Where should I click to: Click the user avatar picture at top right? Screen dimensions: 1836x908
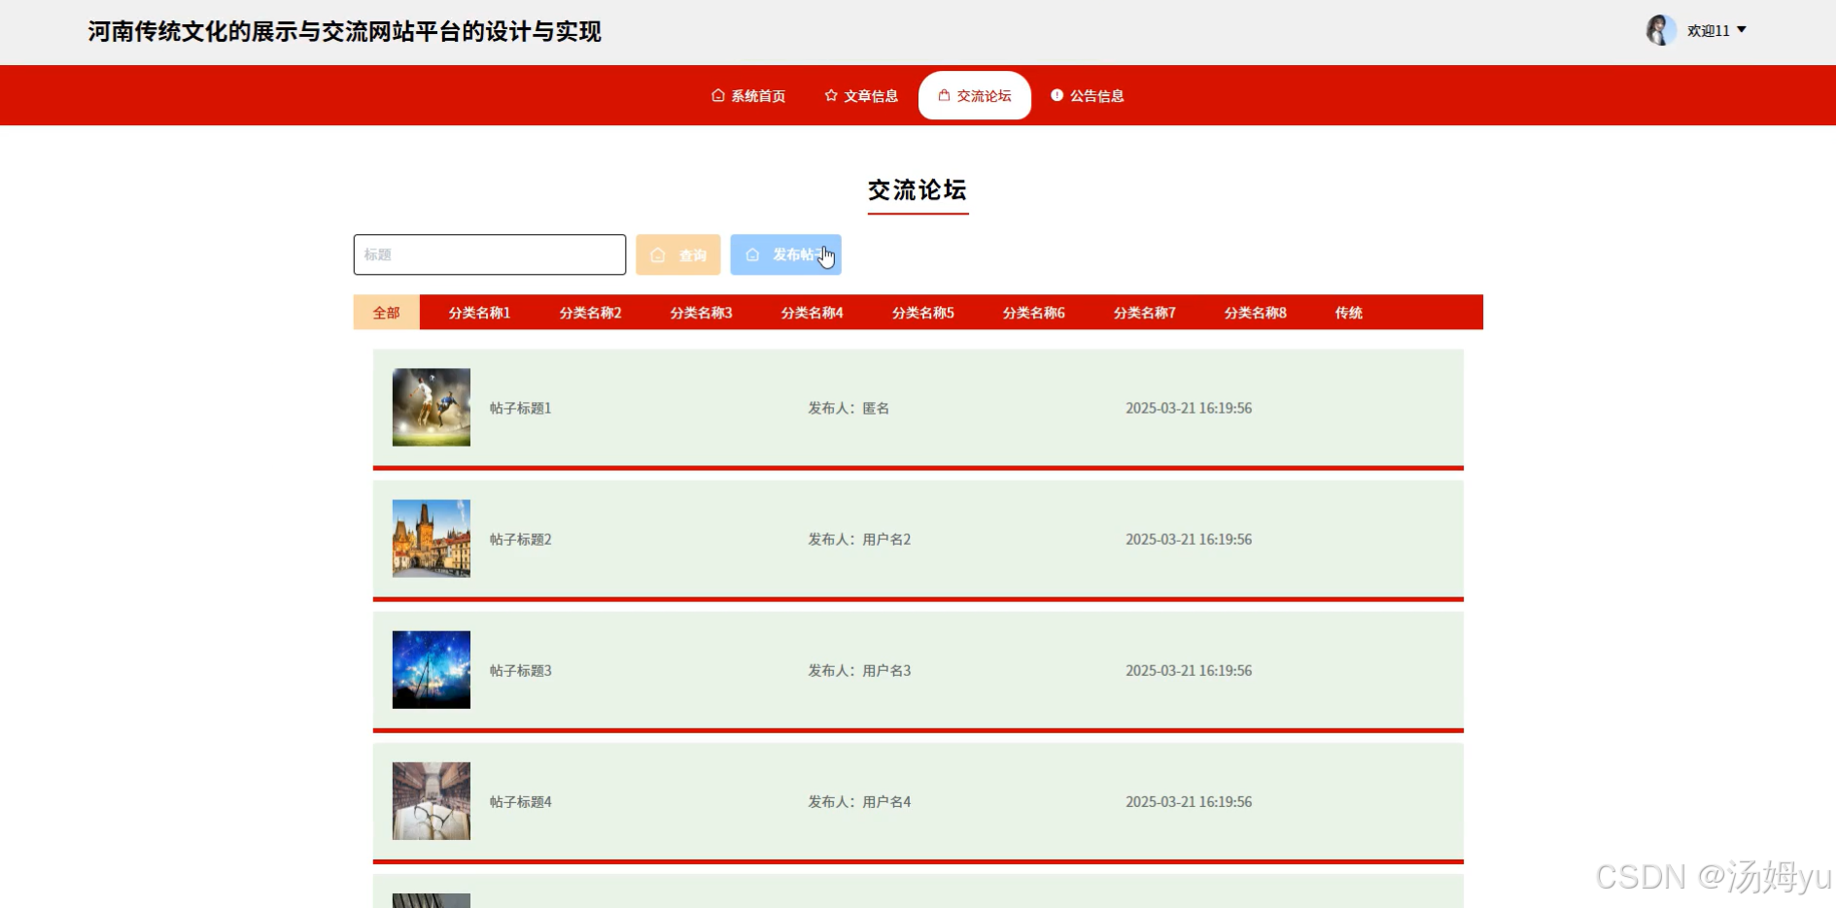[x=1660, y=30]
